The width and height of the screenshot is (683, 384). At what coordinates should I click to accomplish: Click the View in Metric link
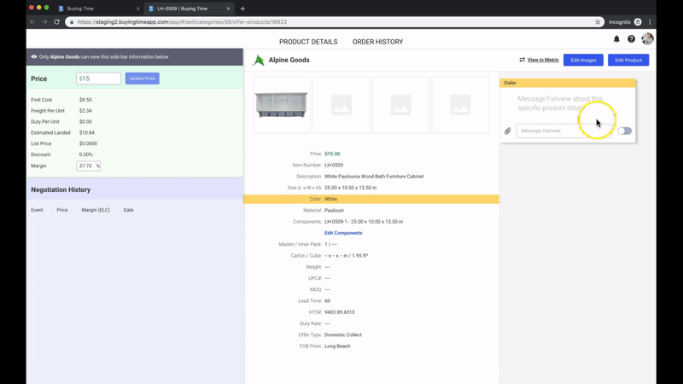[539, 60]
